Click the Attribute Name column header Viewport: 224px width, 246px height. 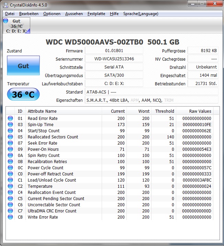pyautogui.click(x=64, y=111)
